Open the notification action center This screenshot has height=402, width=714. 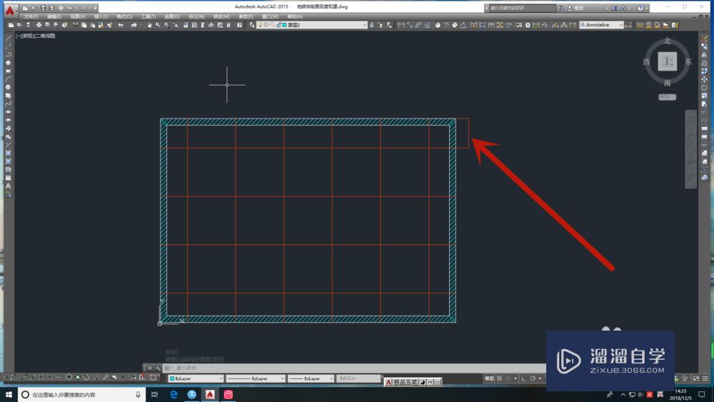coord(702,394)
